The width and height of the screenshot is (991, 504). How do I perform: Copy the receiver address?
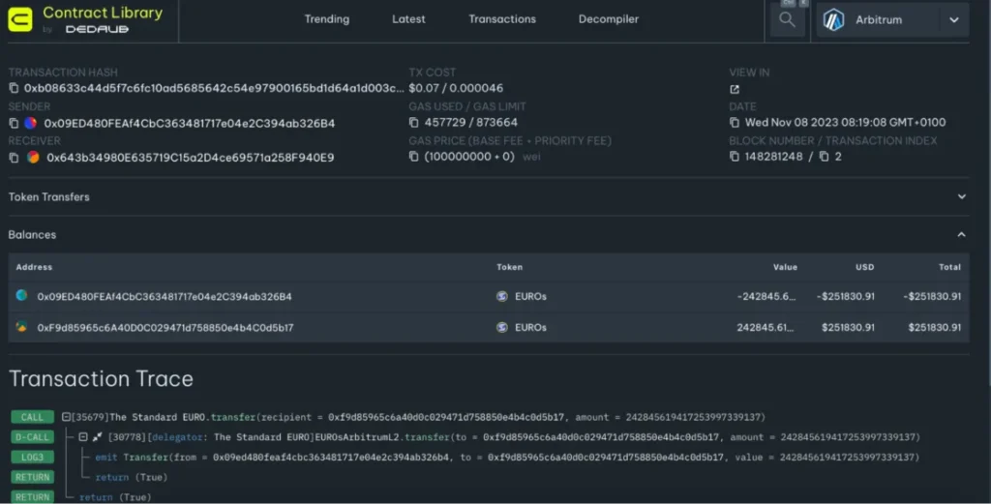[x=14, y=157]
